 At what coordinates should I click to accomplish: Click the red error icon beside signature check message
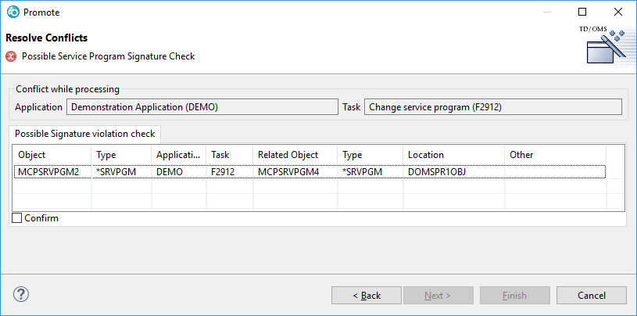11,56
